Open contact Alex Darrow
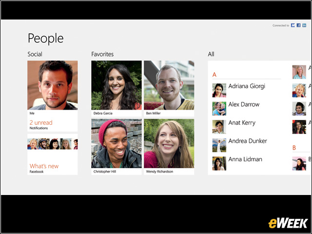This screenshot has height=234, width=312. coord(247,109)
